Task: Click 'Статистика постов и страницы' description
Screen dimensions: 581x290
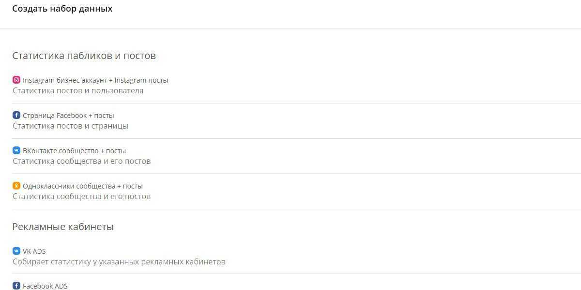Action: tap(70, 126)
